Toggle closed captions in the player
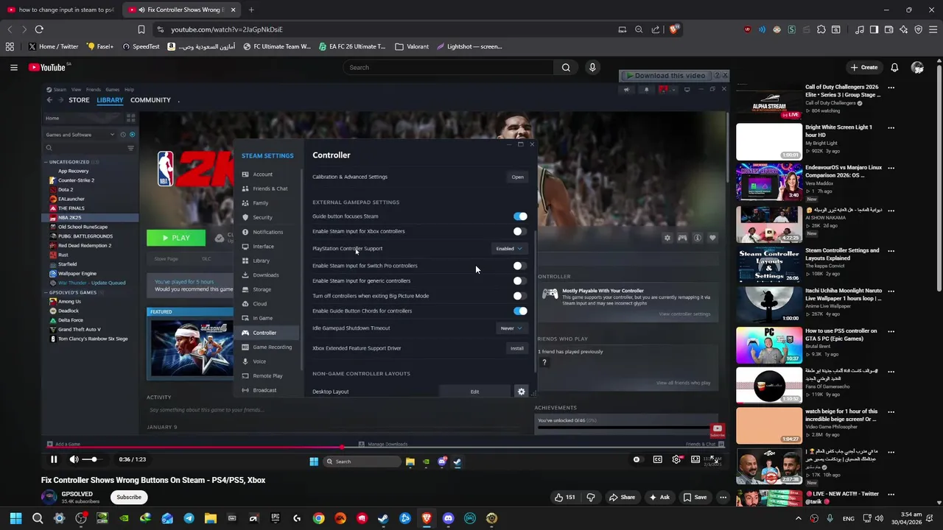The width and height of the screenshot is (943, 530). tap(657, 459)
